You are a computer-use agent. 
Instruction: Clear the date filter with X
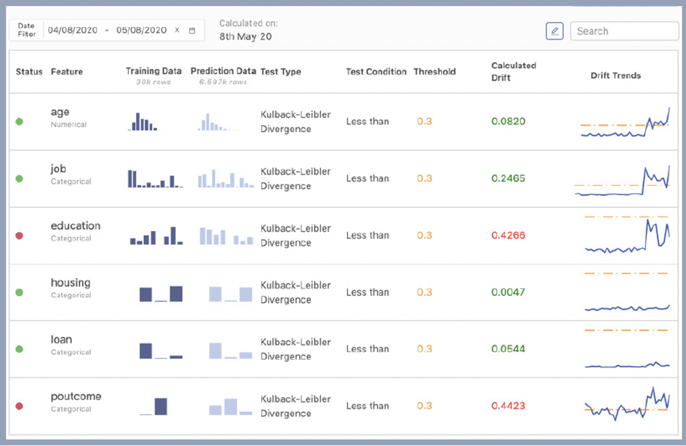click(177, 30)
